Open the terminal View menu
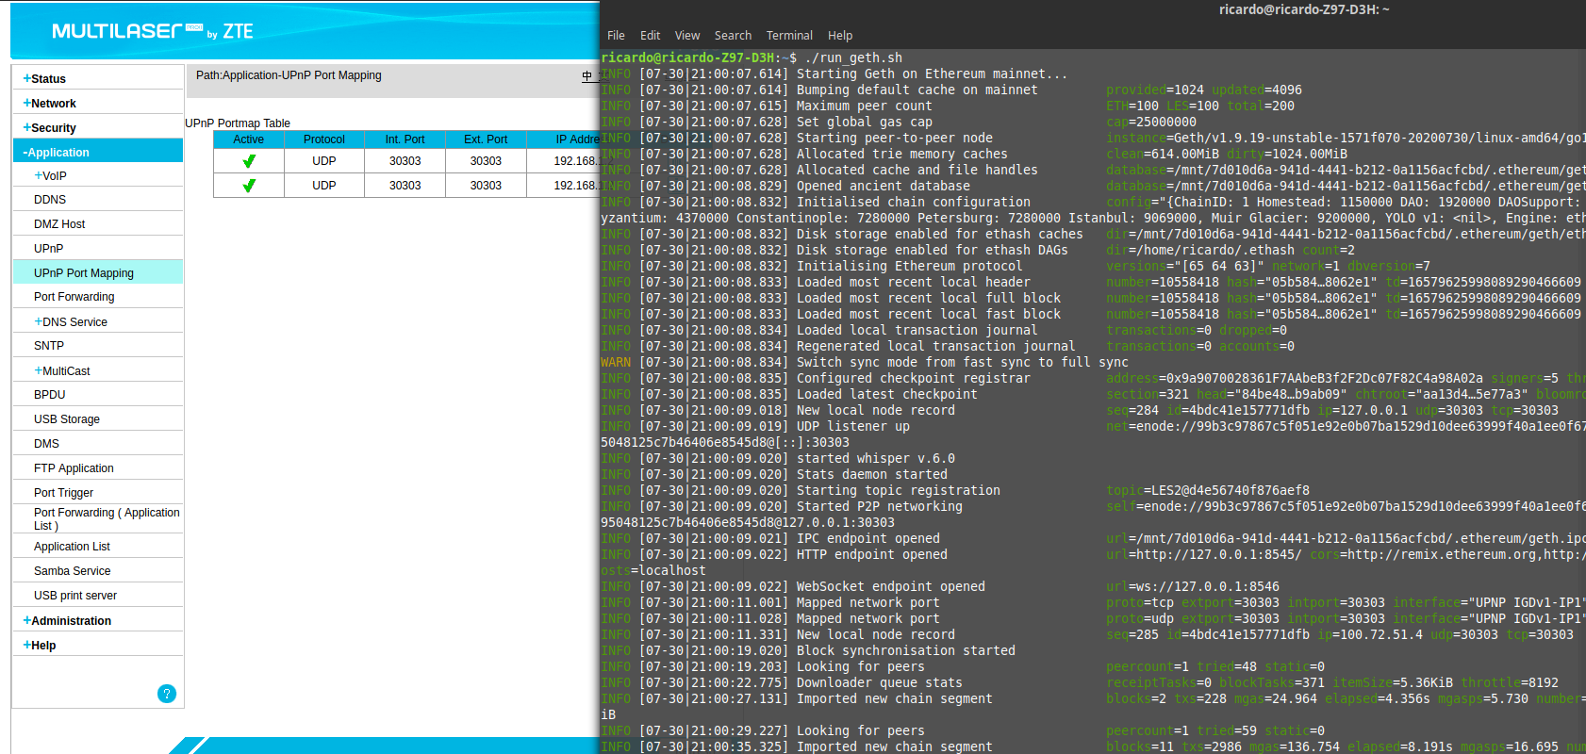The width and height of the screenshot is (1586, 754). pos(687,35)
